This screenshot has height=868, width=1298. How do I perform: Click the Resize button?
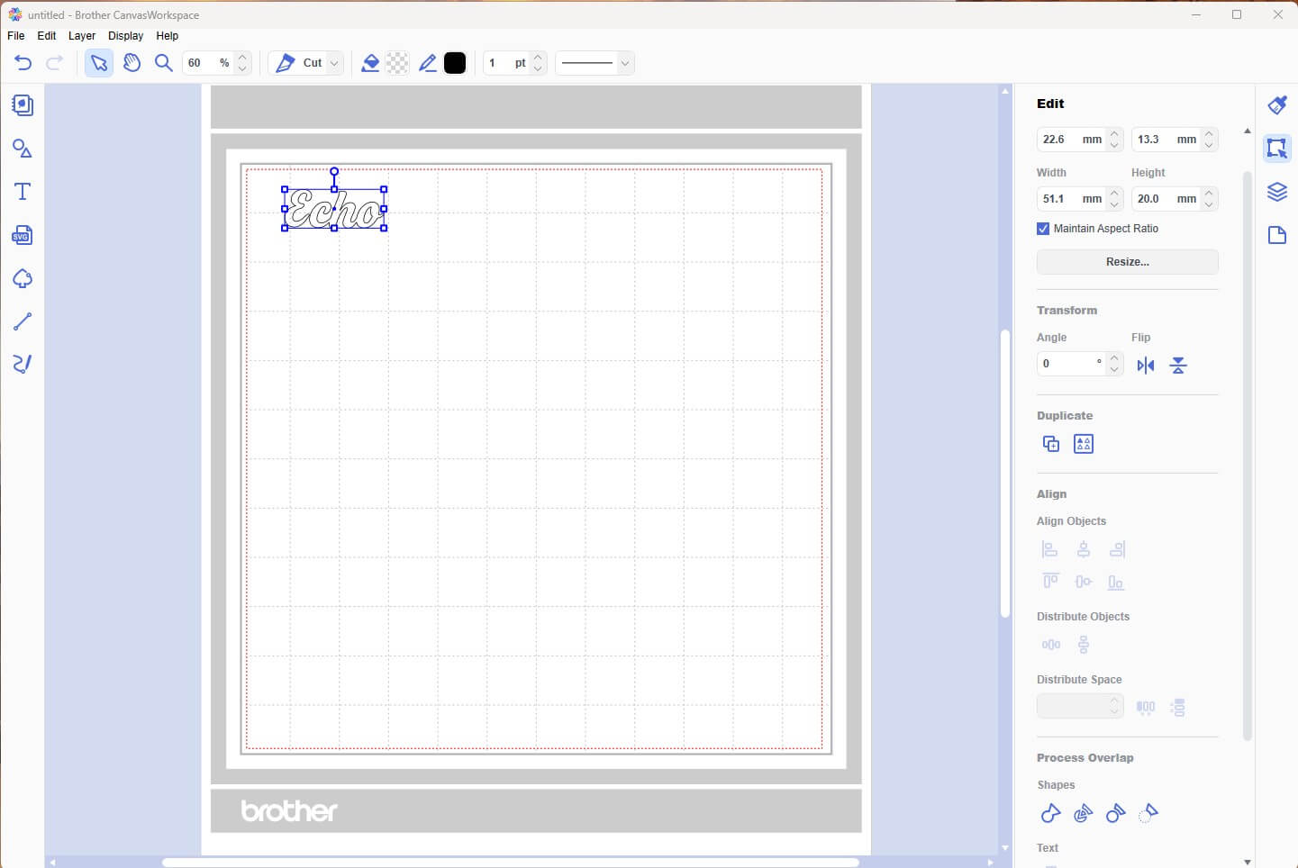coord(1127,262)
